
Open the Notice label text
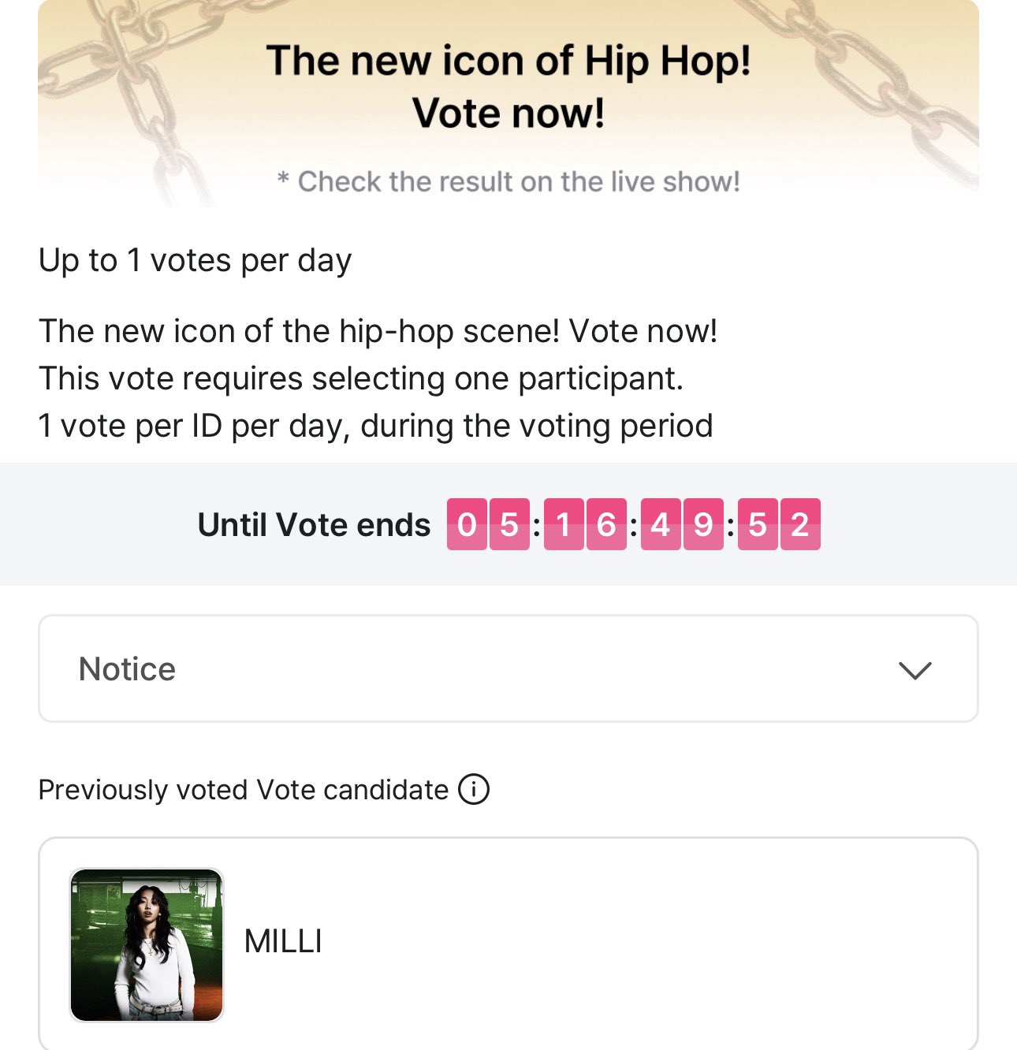tap(127, 669)
